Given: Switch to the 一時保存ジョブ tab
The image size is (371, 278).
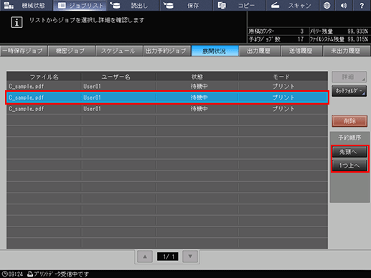Looking at the screenshot, I should coord(24,51).
